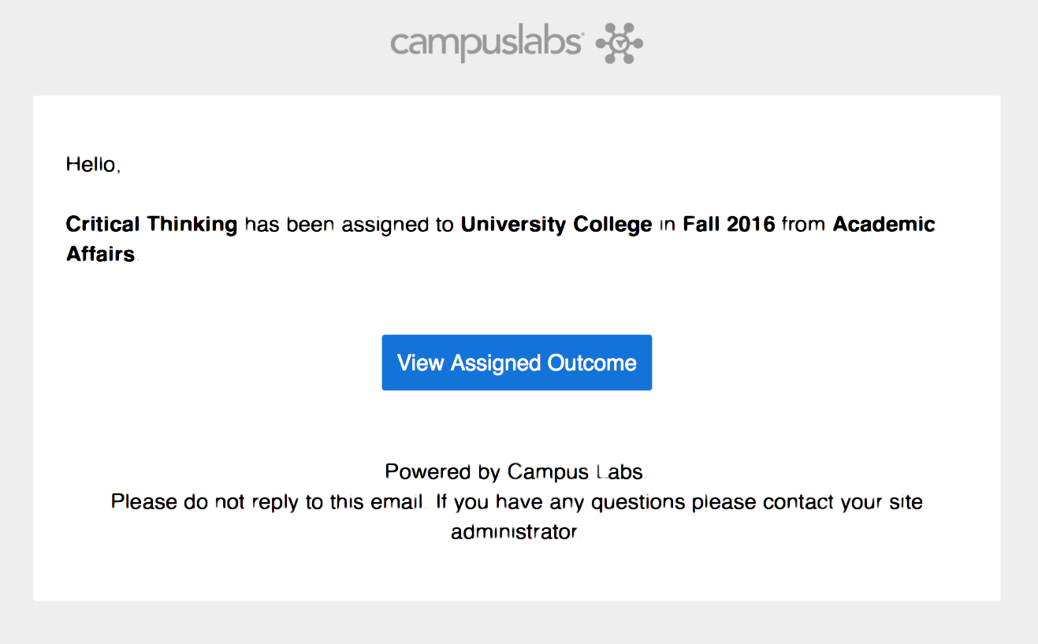This screenshot has width=1038, height=644.
Task: Click the bold Affairs word on second line
Action: pos(101,255)
